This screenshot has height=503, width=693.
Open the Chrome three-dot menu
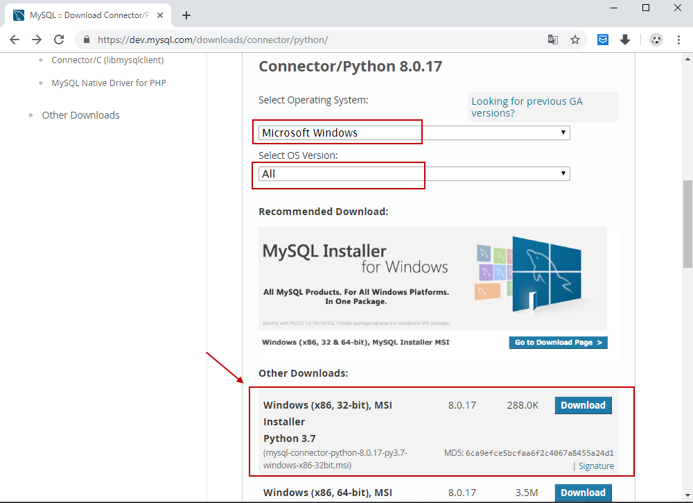678,40
